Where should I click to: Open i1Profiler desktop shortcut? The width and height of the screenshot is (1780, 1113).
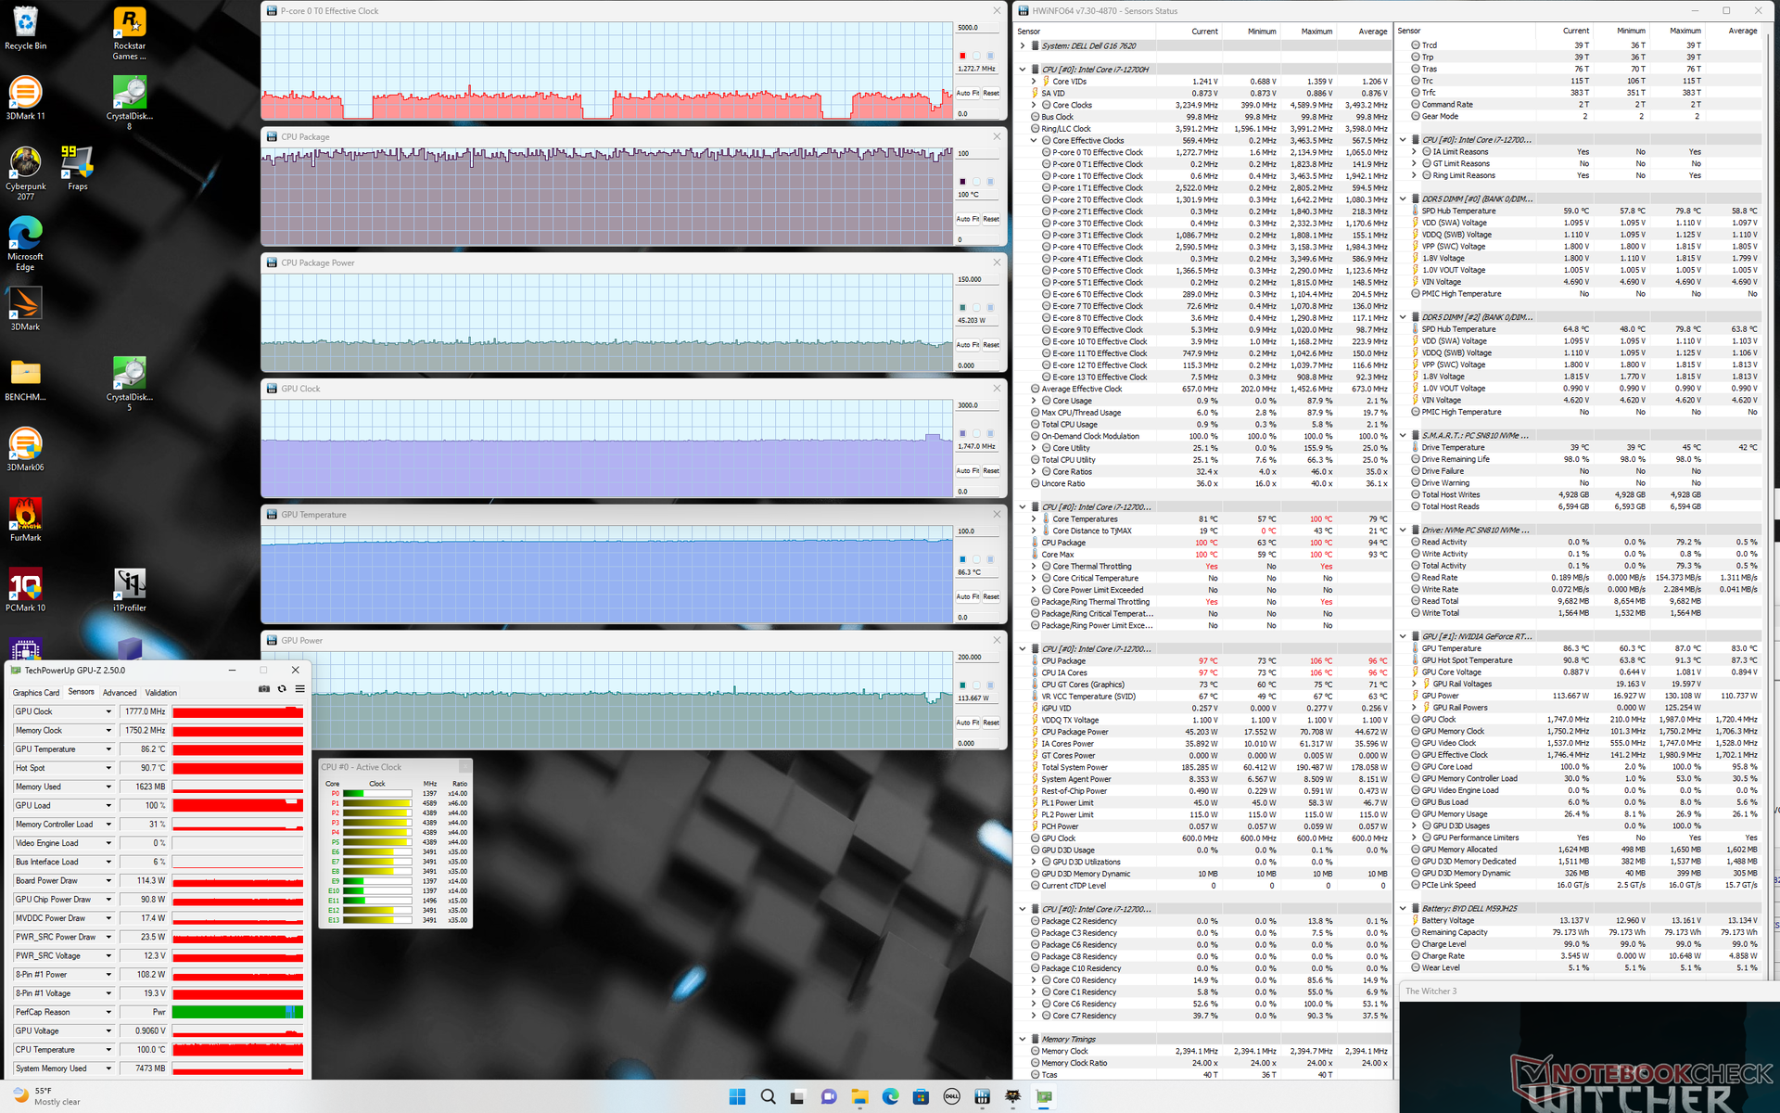coord(129,590)
